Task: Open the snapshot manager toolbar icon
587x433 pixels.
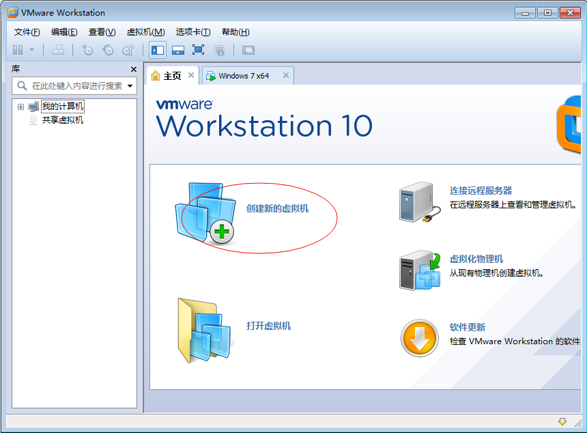Action: pyautogui.click(x=128, y=50)
